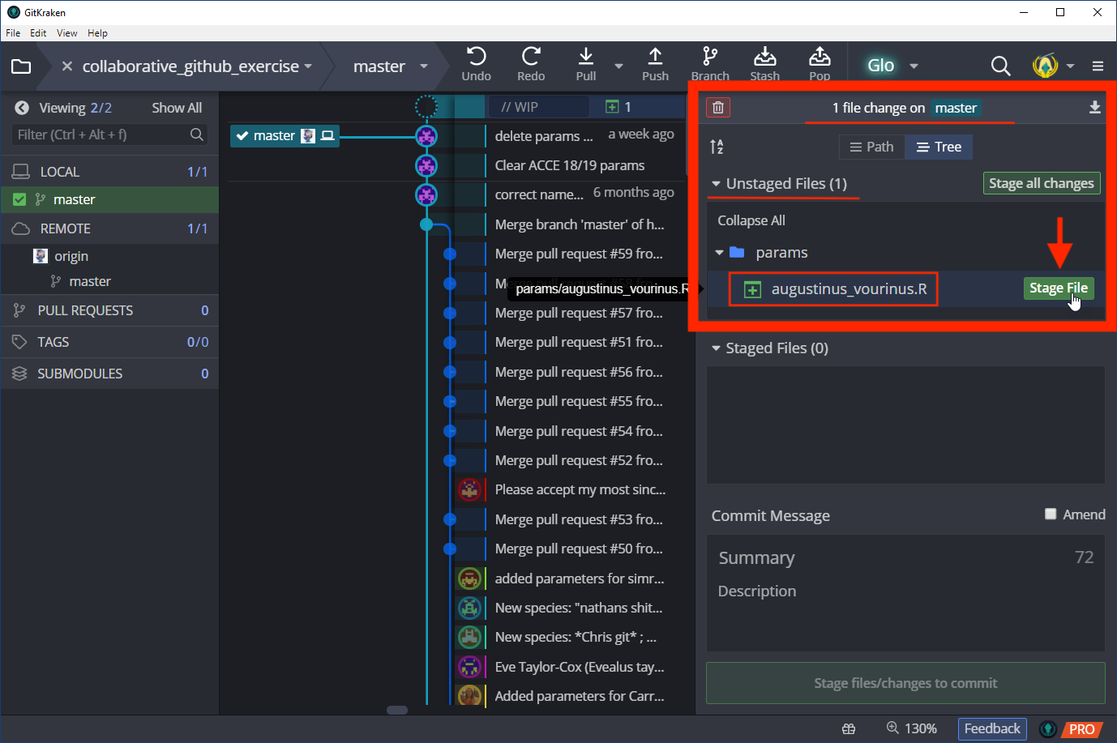This screenshot has height=743, width=1117.
Task: Expand the TAGS section
Action: pyautogui.click(x=109, y=342)
